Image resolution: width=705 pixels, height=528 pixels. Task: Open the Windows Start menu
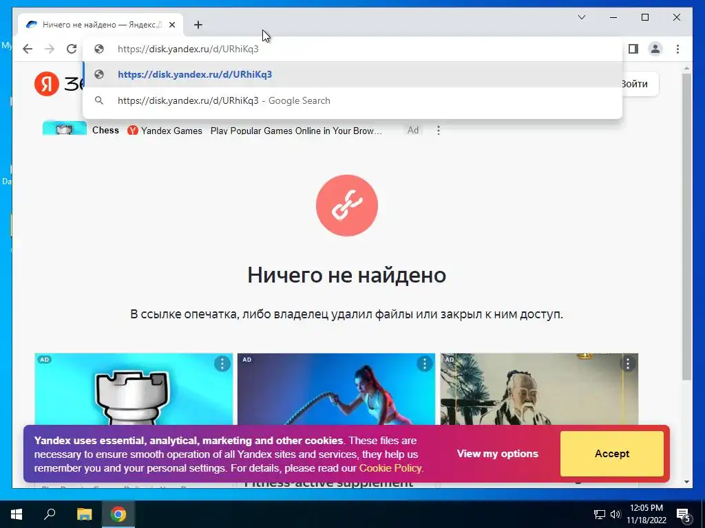[x=17, y=514]
